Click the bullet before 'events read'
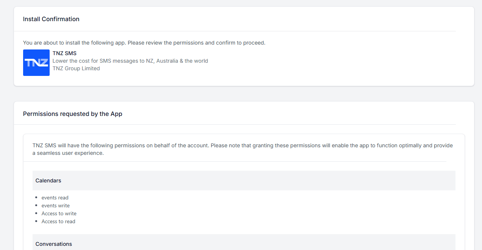 [x=36, y=198]
